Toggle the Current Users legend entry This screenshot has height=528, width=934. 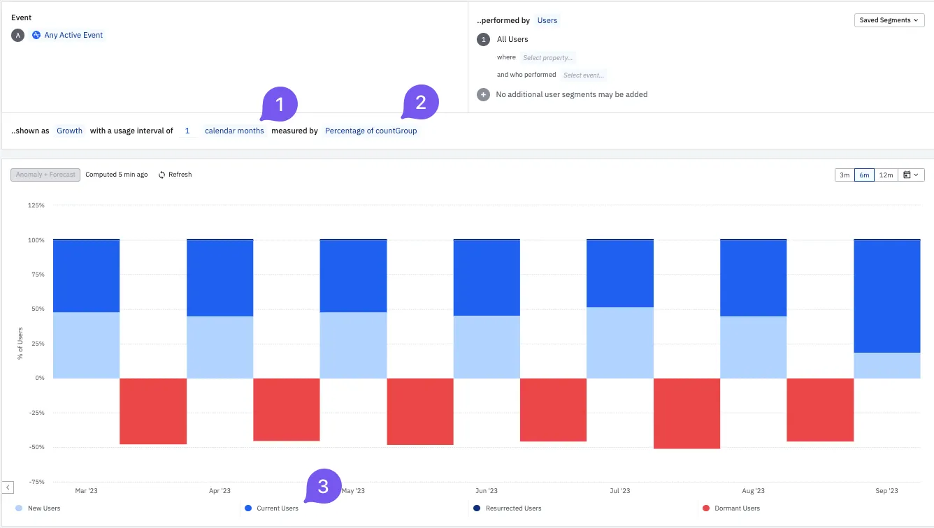click(271, 508)
